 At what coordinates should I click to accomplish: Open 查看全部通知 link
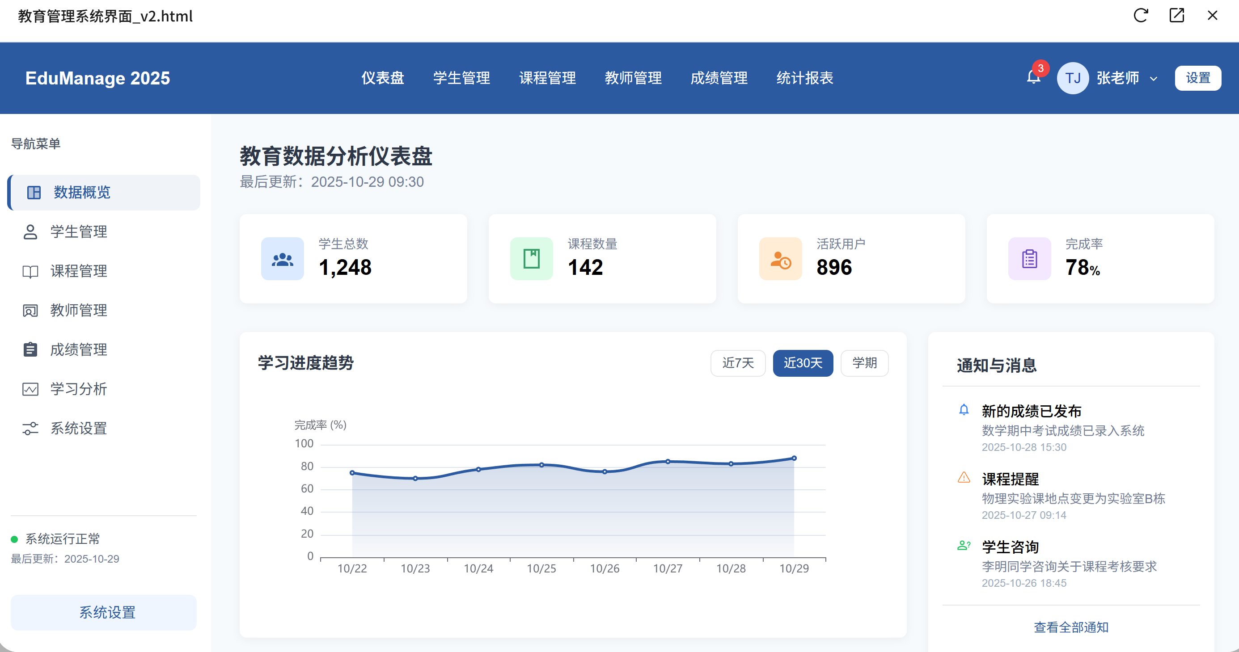tap(1071, 627)
